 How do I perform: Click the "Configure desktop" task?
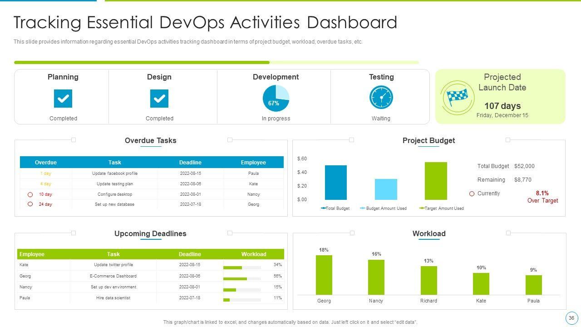115,194
